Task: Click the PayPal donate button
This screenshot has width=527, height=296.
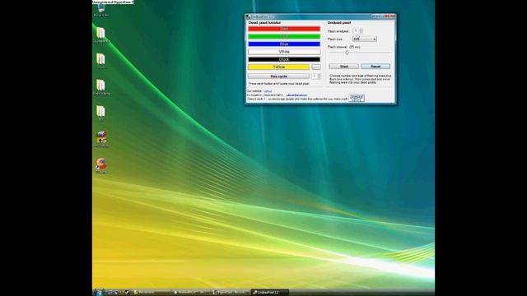Action: [357, 98]
